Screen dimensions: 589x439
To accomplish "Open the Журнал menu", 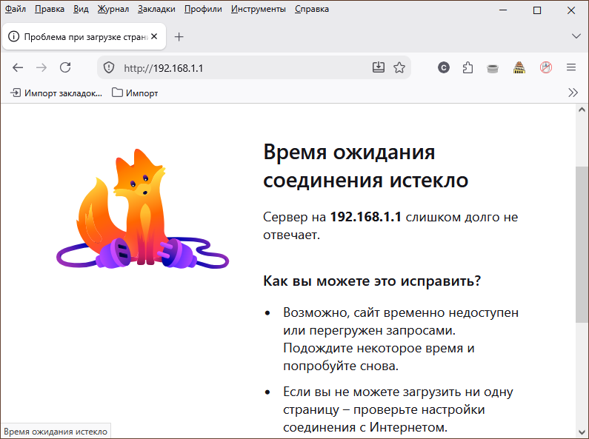I will [113, 9].
